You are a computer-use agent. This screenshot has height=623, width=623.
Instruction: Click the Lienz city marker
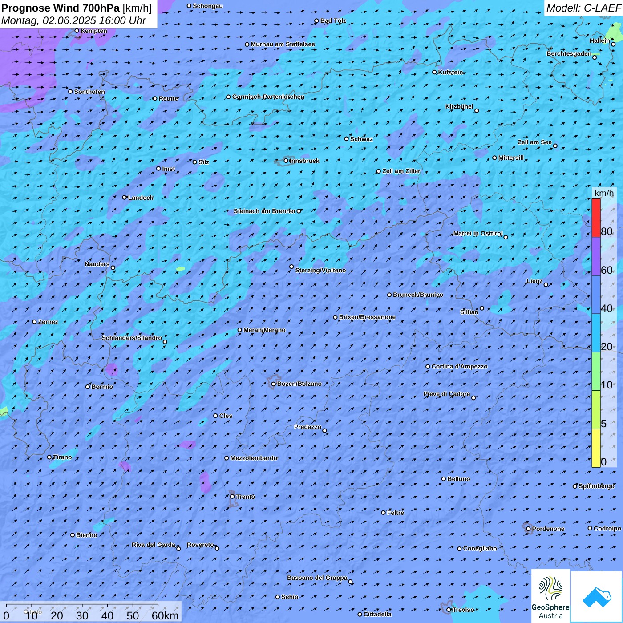tap(546, 285)
